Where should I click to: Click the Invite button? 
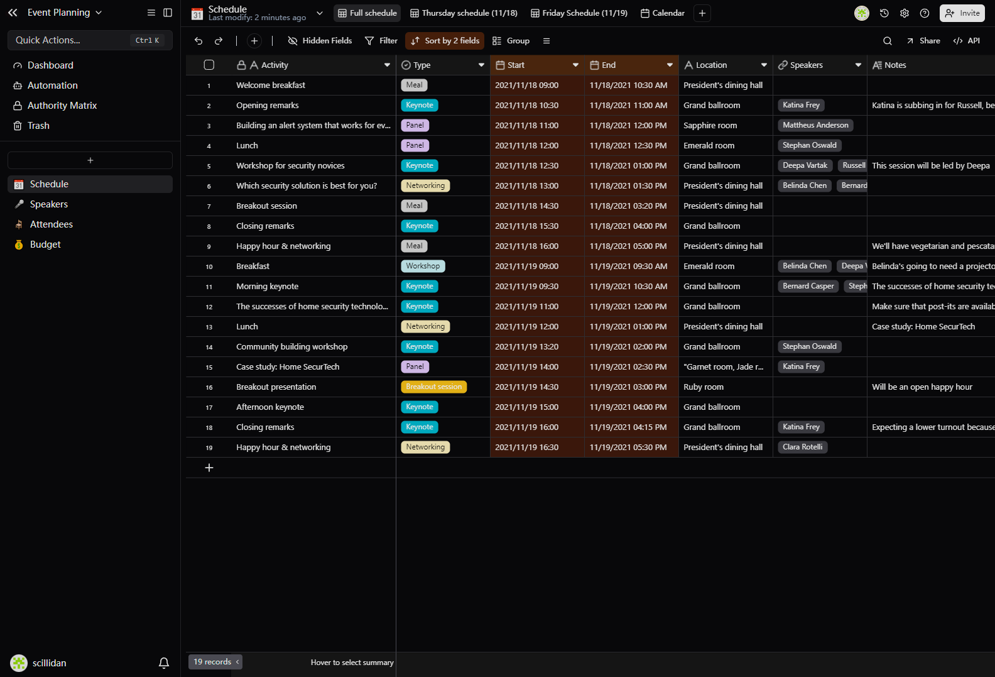click(x=962, y=13)
